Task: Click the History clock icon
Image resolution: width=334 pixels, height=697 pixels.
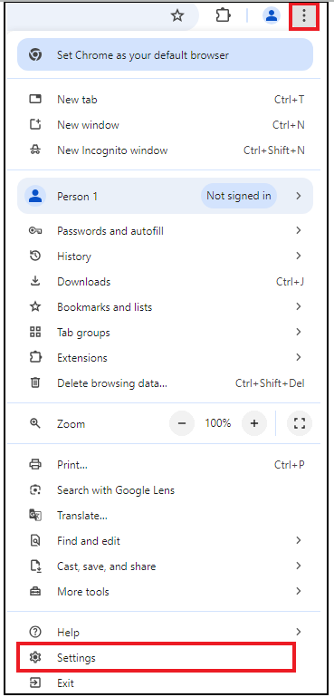Action: (35, 256)
